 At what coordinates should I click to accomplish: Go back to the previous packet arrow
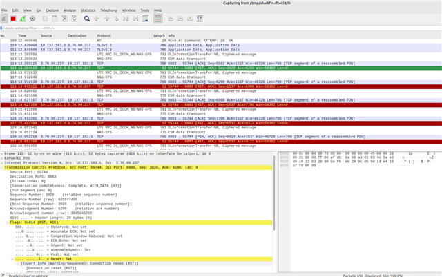pos(97,19)
